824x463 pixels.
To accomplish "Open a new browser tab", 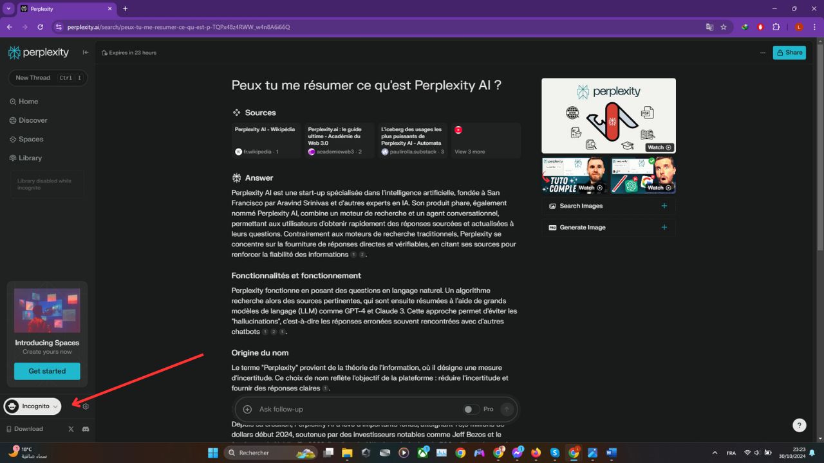I will 125,9.
